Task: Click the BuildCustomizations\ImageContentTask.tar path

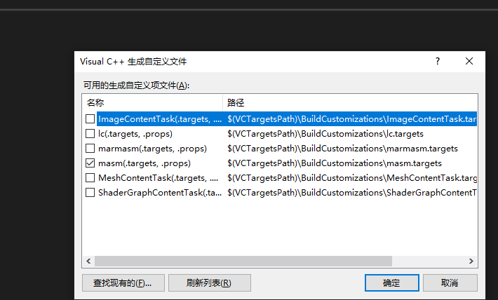Action: [351, 118]
